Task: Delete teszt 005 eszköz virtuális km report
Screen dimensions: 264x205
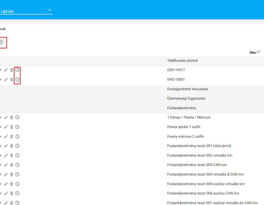Action: [12, 184]
